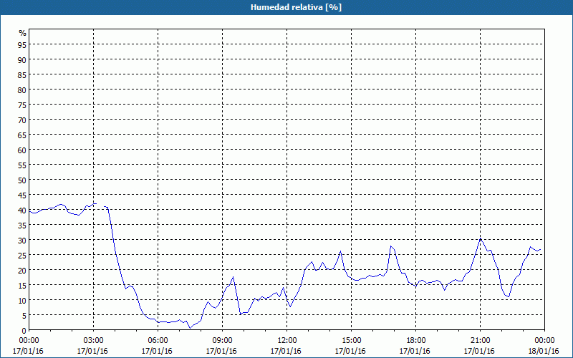573x358 pixels.
Task: Select the 18:00 time marker
Action: coord(415,340)
